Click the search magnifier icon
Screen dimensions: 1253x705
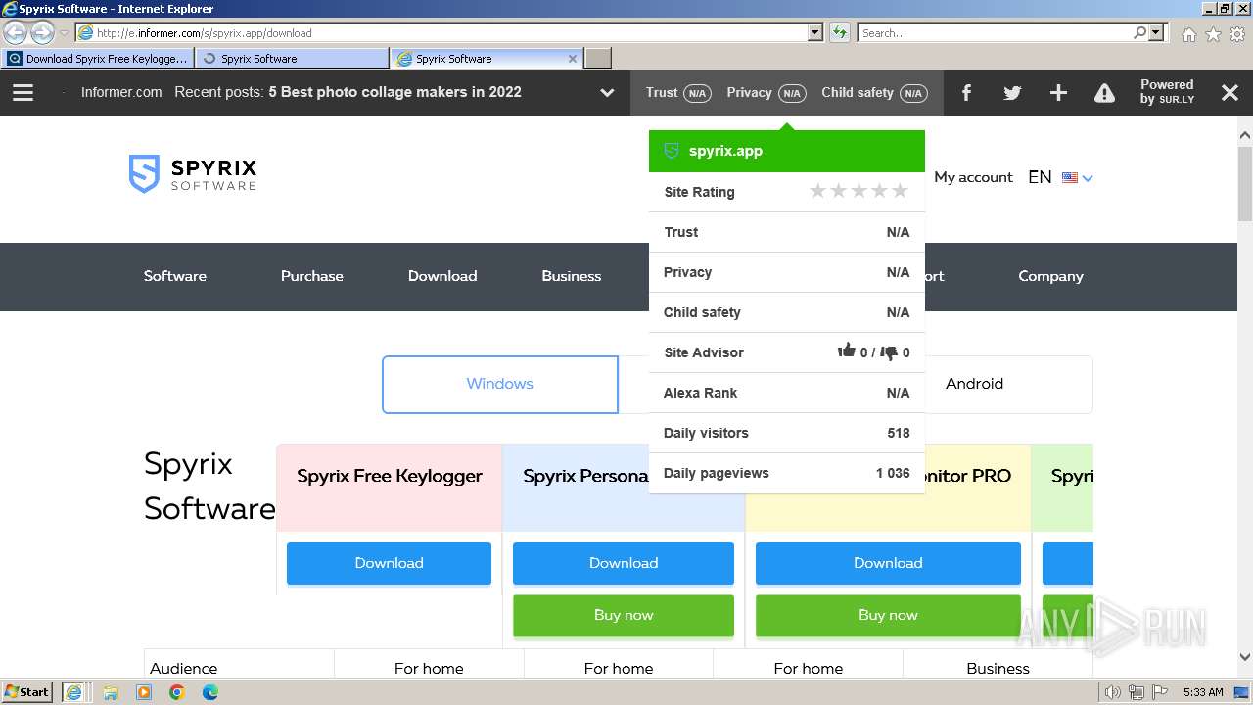pyautogui.click(x=1139, y=32)
